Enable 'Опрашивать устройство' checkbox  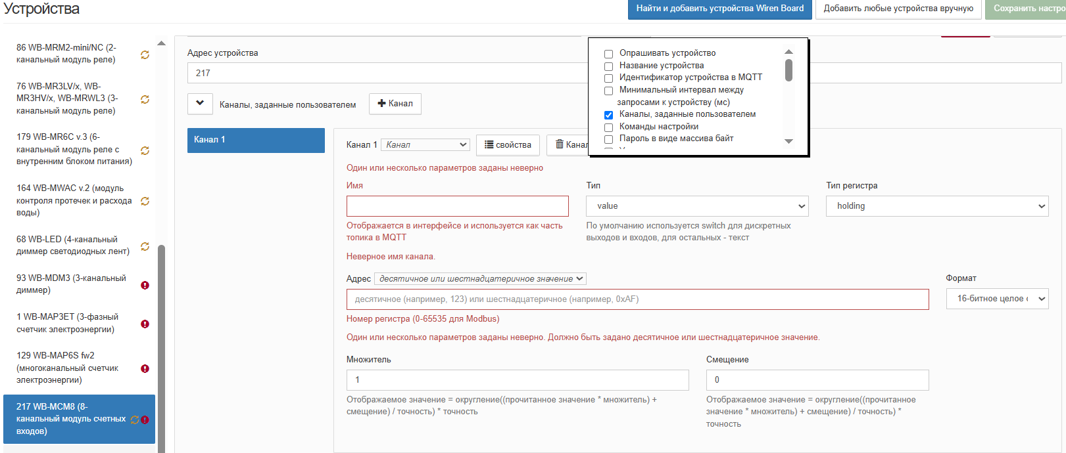(608, 54)
